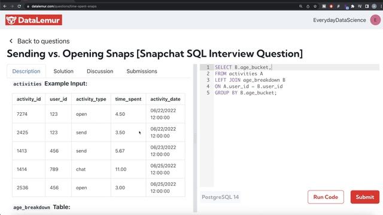The image size is (383, 215).
Task: Click the 'activities Example Input:' heading
Action: tap(50, 84)
